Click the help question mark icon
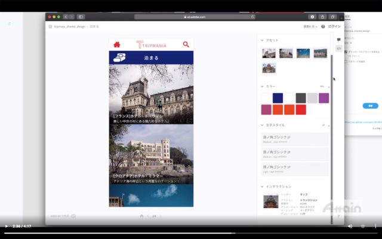This screenshot has width=382, height=239. [x=323, y=26]
